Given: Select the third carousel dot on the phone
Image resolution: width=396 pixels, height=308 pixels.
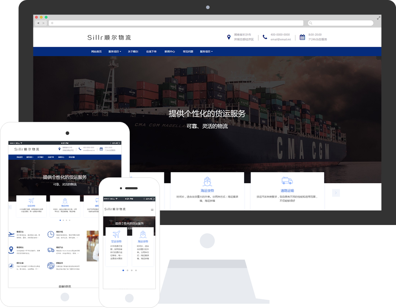Looking at the screenshot, I should point(132,270).
